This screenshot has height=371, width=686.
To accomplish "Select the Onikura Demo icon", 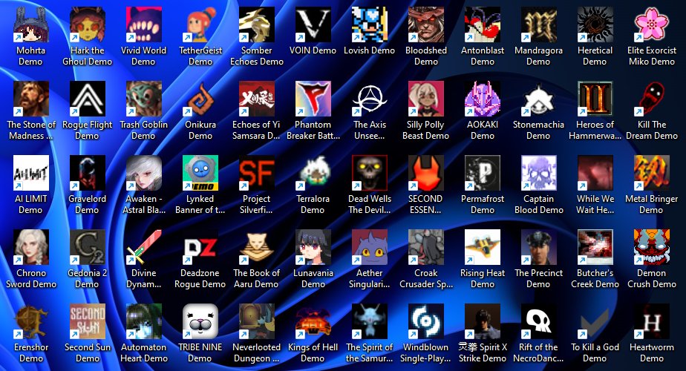I will [x=200, y=99].
